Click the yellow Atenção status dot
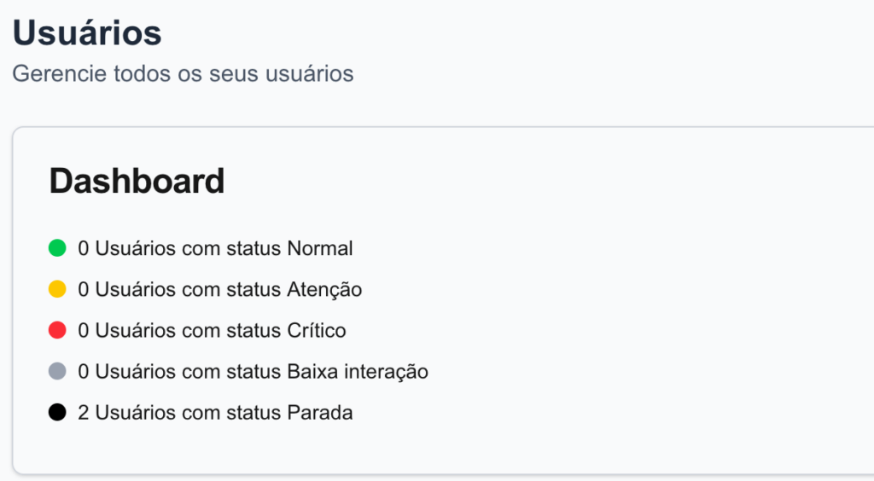Viewport: 874px width, 481px height. click(x=57, y=290)
